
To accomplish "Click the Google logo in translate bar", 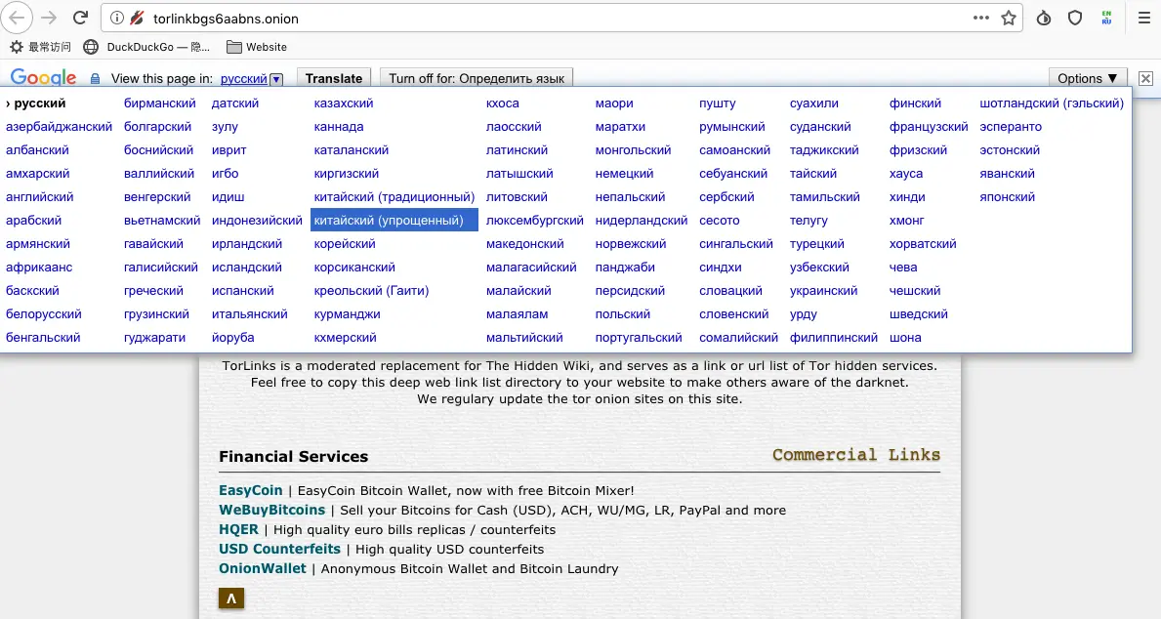I will pos(43,78).
